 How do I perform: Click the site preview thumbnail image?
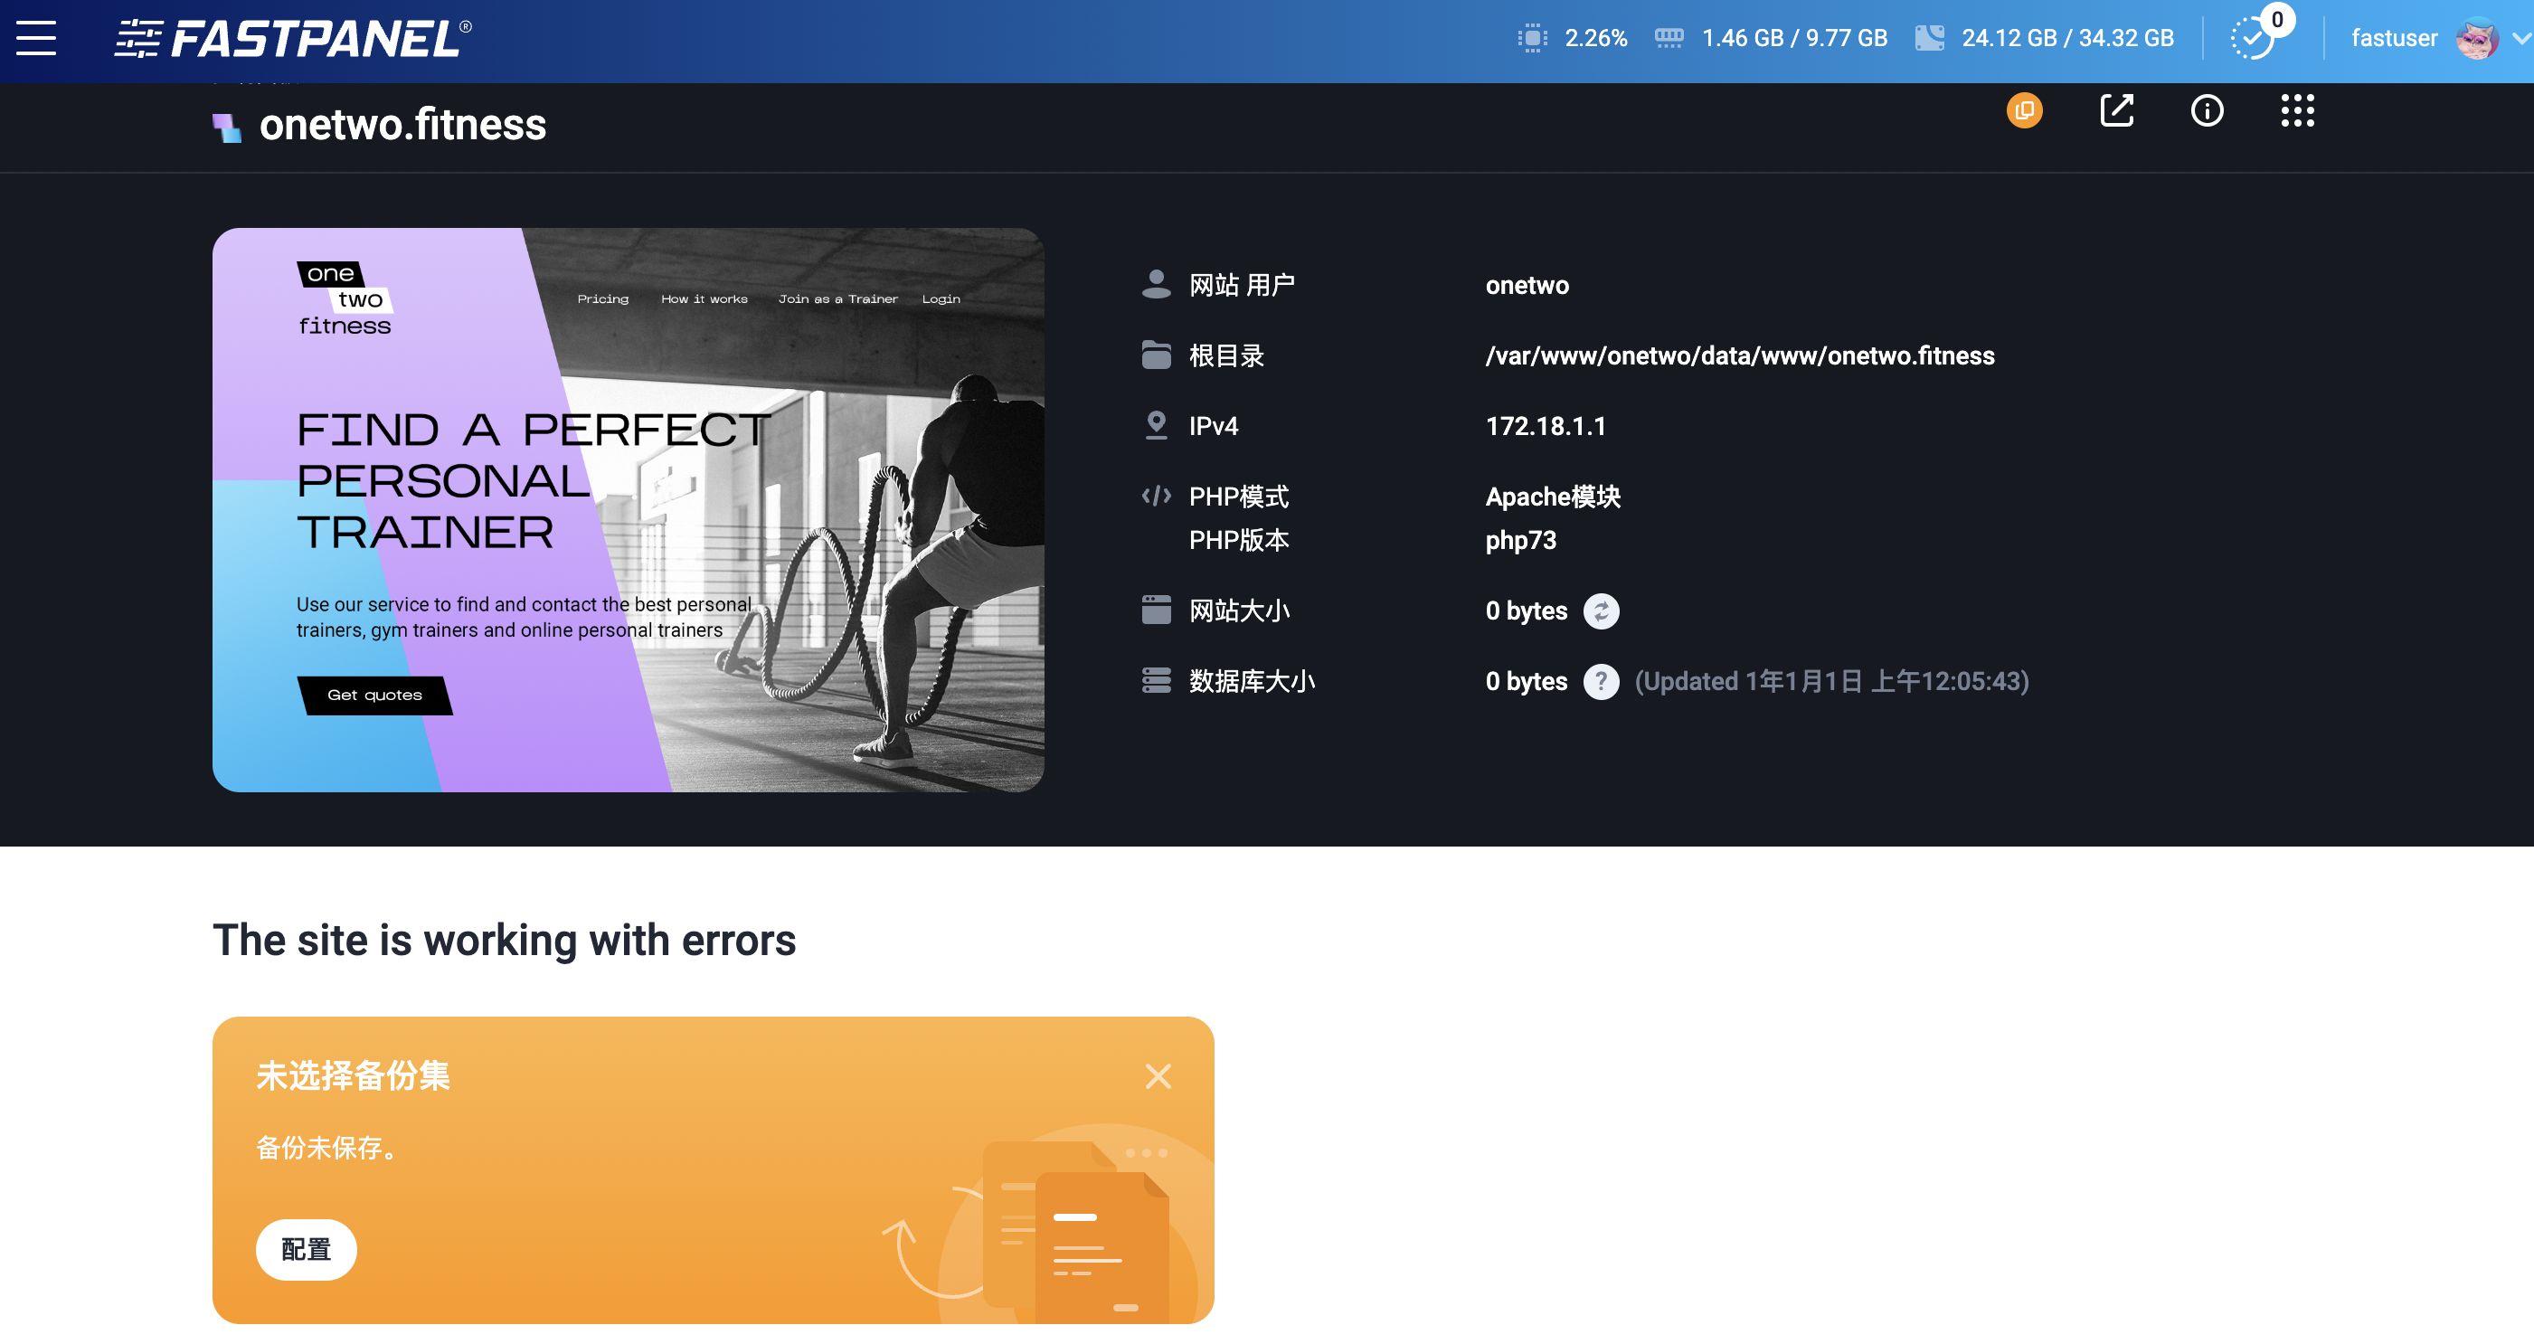(629, 508)
